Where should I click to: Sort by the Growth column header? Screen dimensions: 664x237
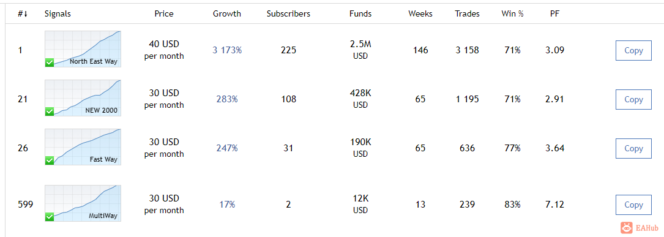click(x=227, y=13)
